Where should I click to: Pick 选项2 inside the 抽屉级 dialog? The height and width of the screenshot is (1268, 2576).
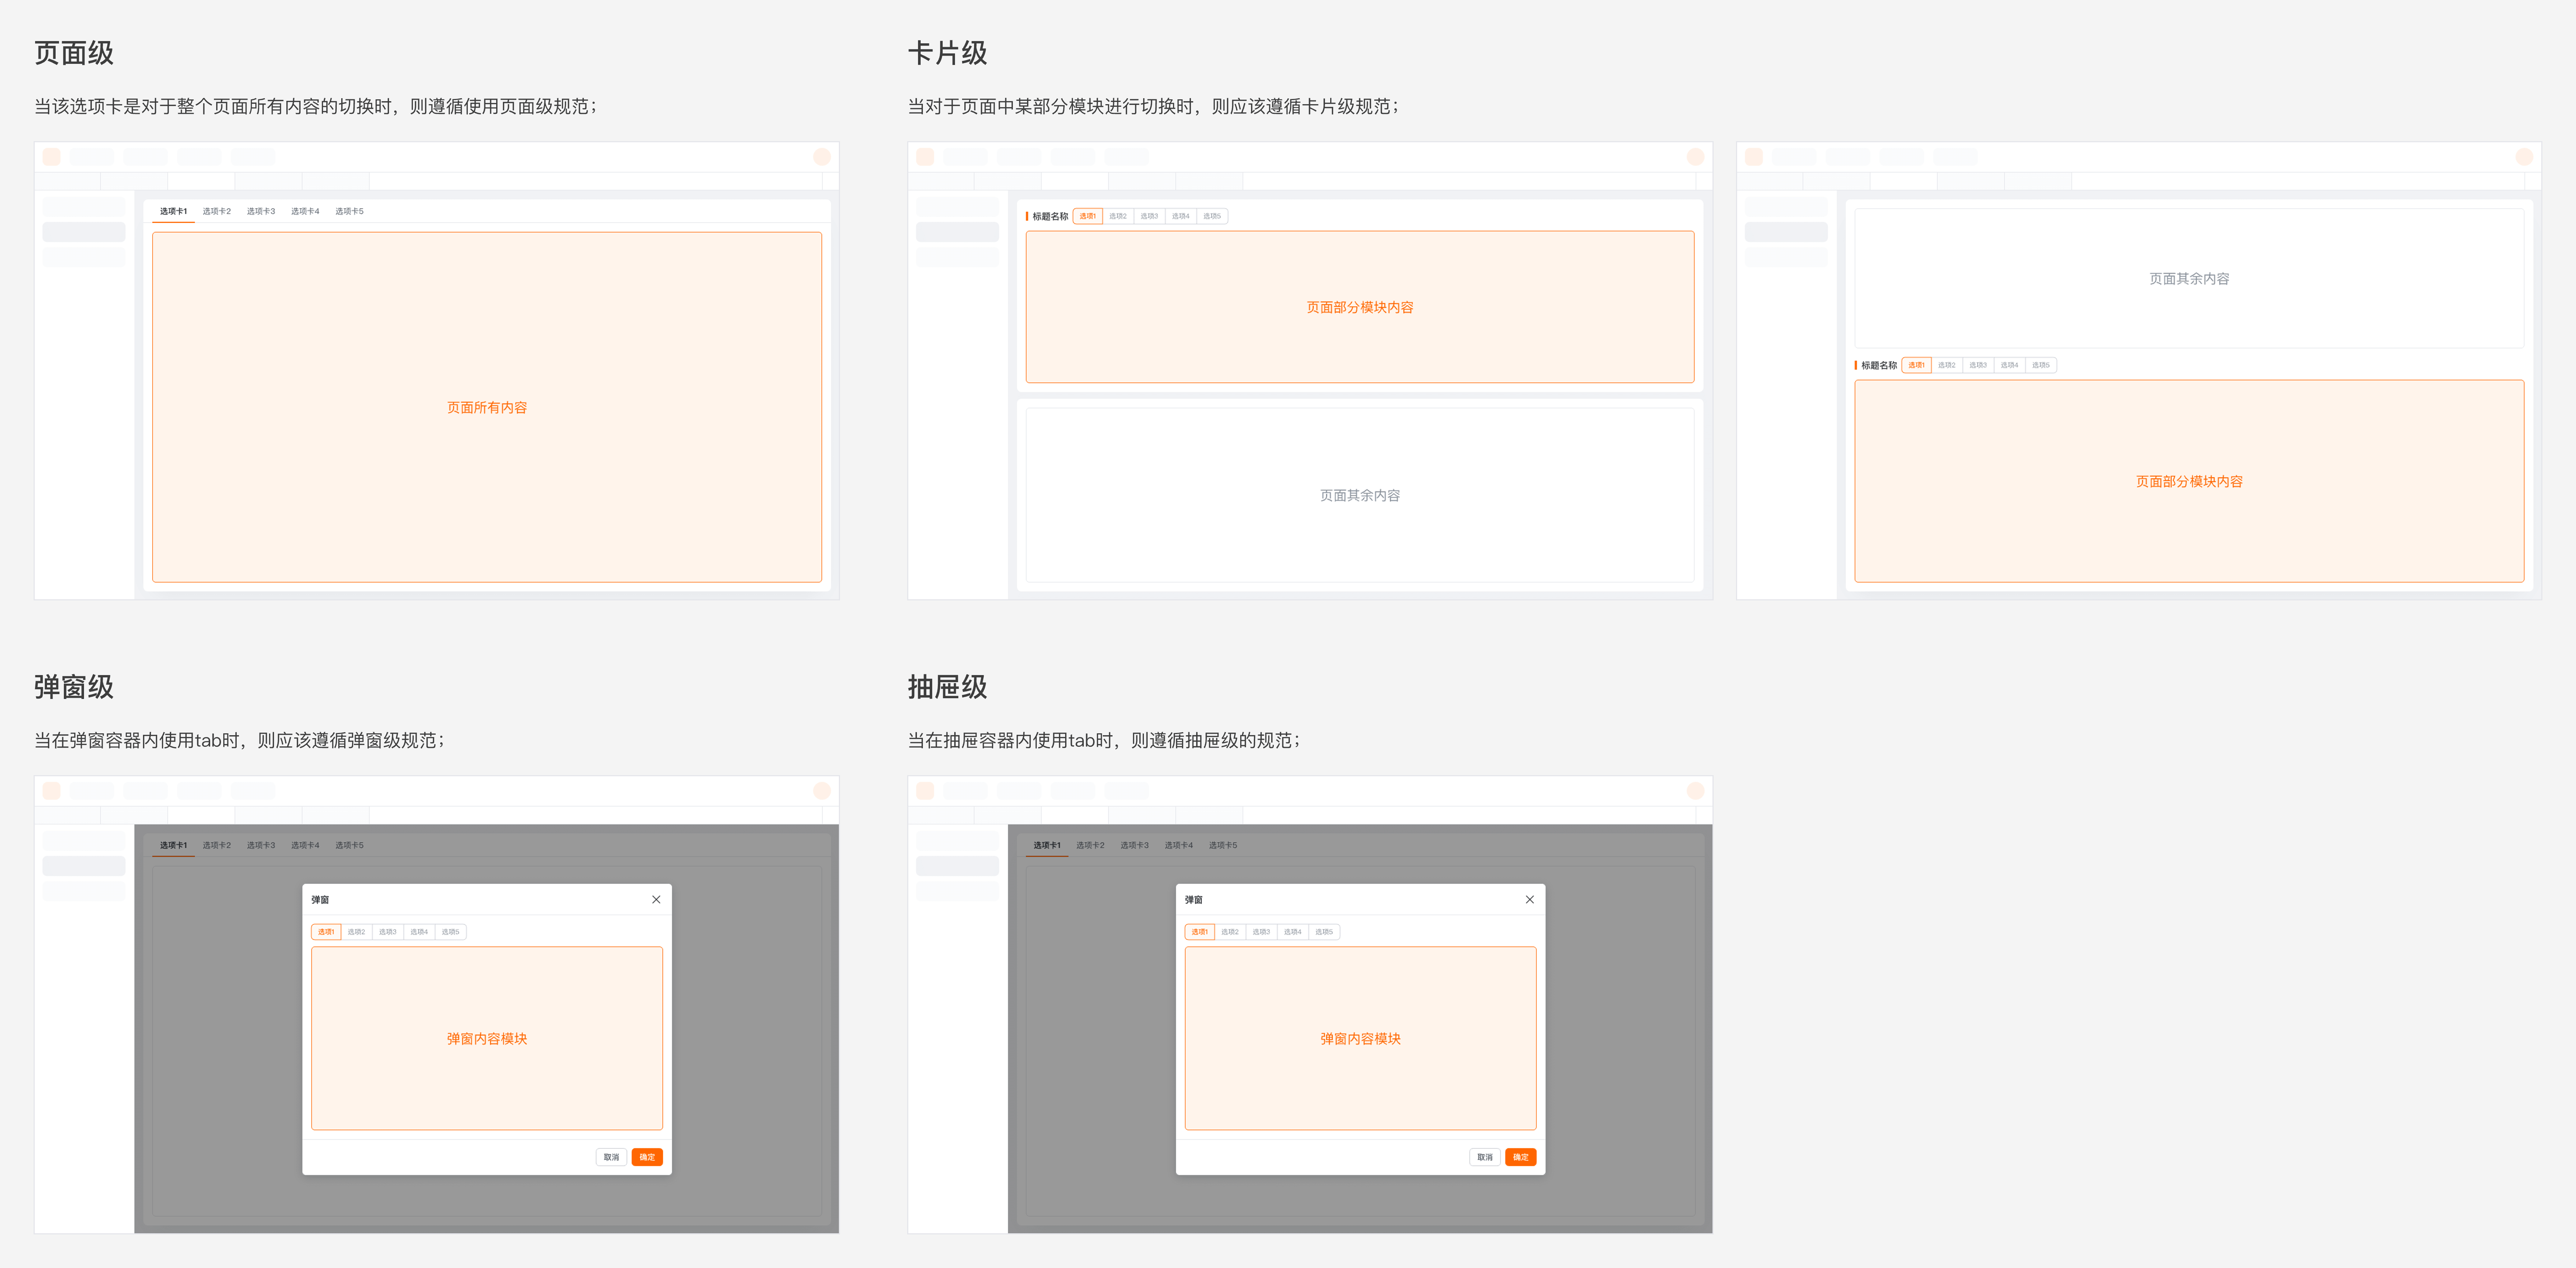pos(1231,932)
